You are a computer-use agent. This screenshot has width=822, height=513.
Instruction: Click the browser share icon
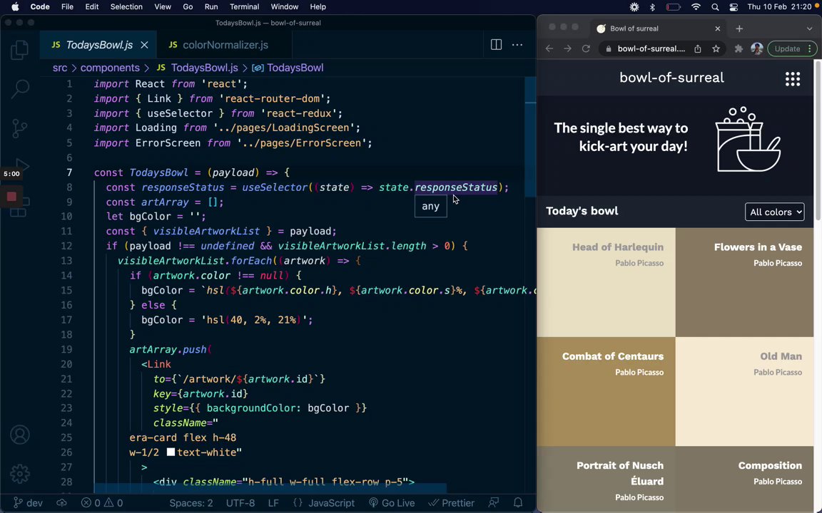coord(698,48)
